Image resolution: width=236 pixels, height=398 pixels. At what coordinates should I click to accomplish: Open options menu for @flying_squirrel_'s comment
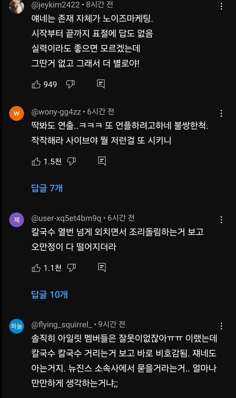point(221,326)
